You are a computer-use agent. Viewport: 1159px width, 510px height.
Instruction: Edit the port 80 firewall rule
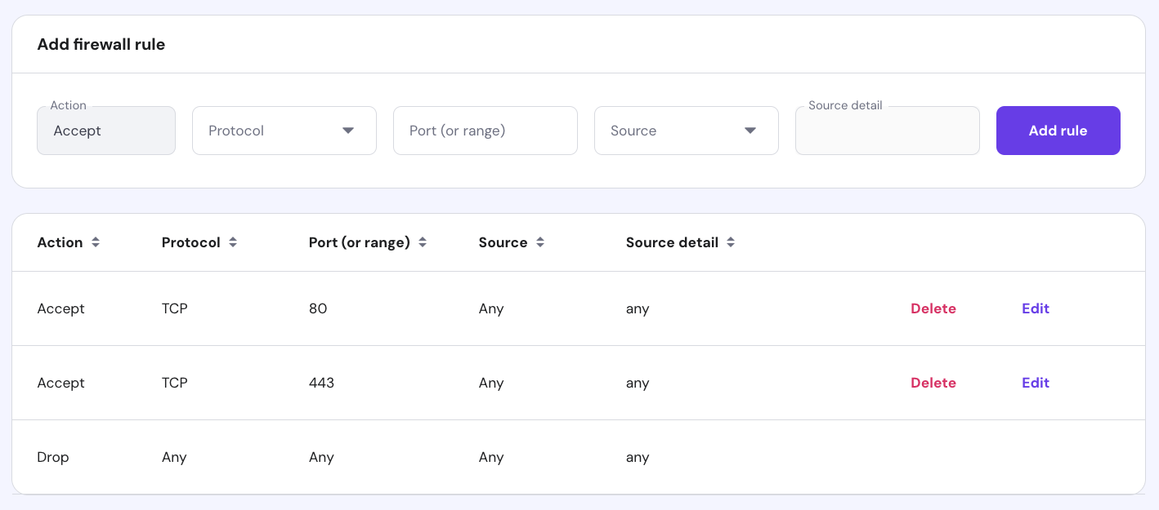[1035, 308]
